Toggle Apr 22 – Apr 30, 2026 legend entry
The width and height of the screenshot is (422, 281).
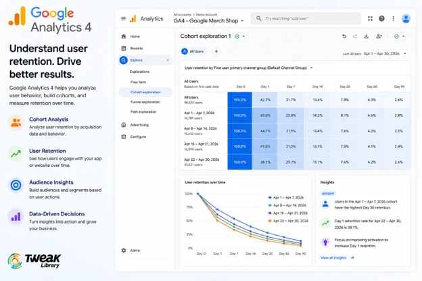pos(288,221)
